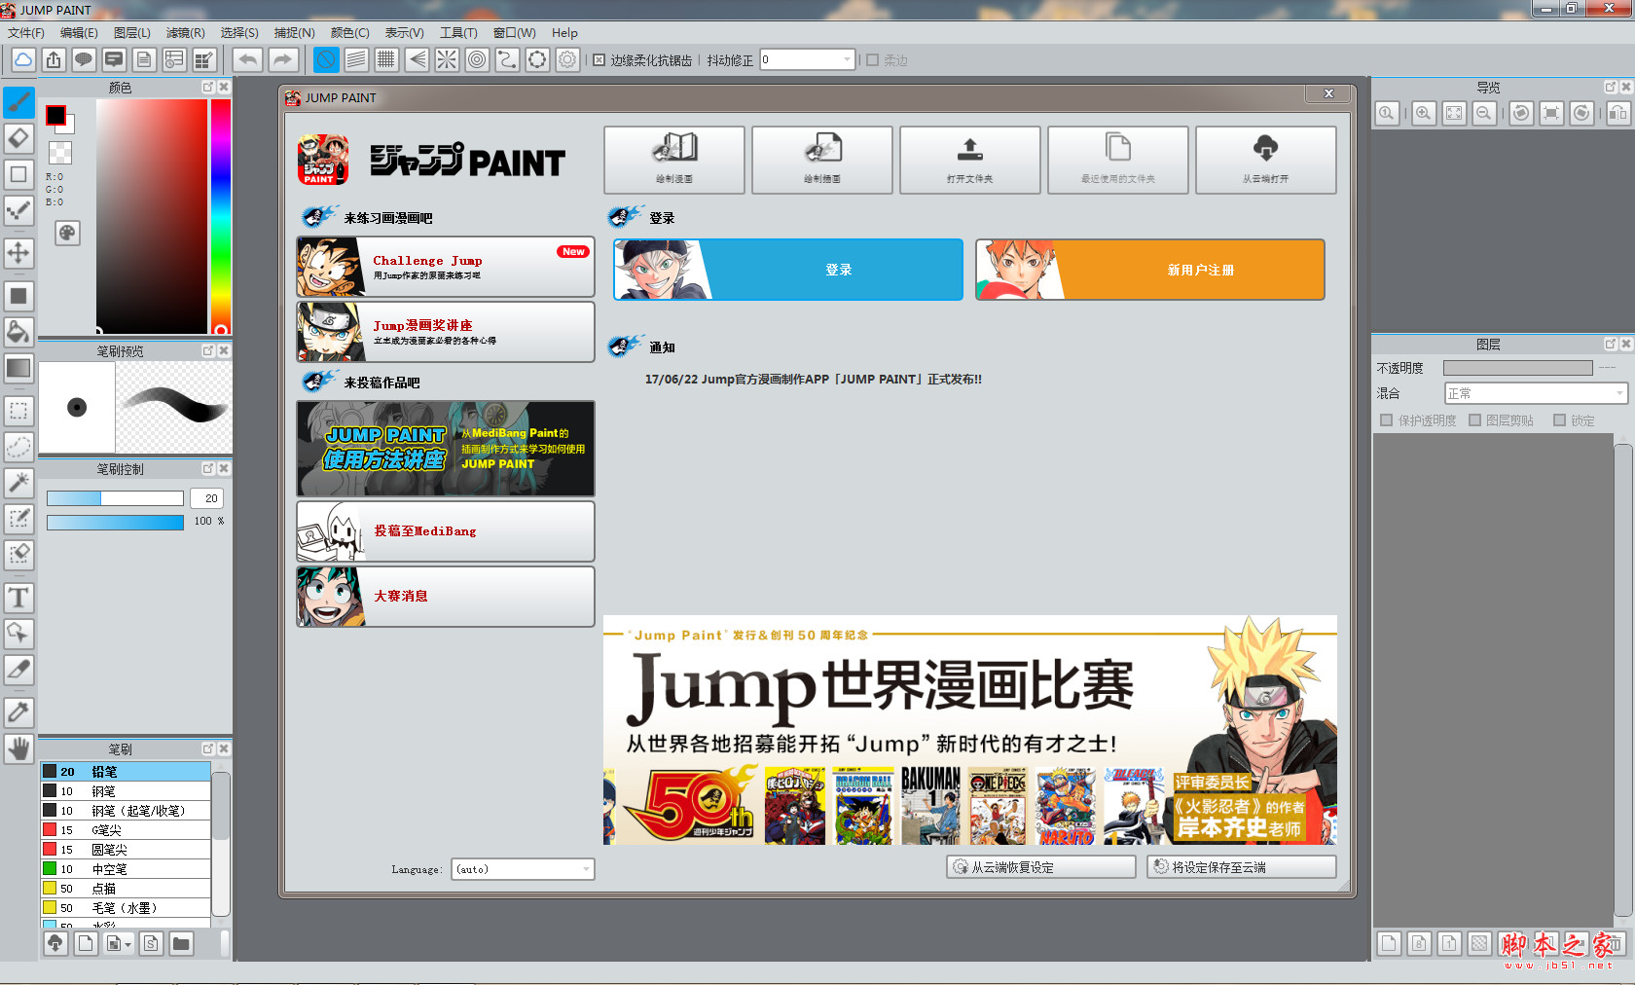Enable 图层剪贴 clipping checkbox

coord(1474,420)
